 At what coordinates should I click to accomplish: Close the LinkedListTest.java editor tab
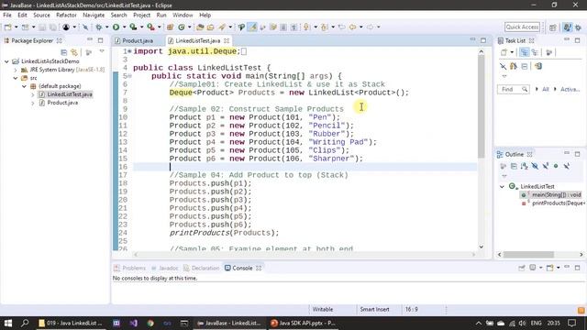point(227,40)
